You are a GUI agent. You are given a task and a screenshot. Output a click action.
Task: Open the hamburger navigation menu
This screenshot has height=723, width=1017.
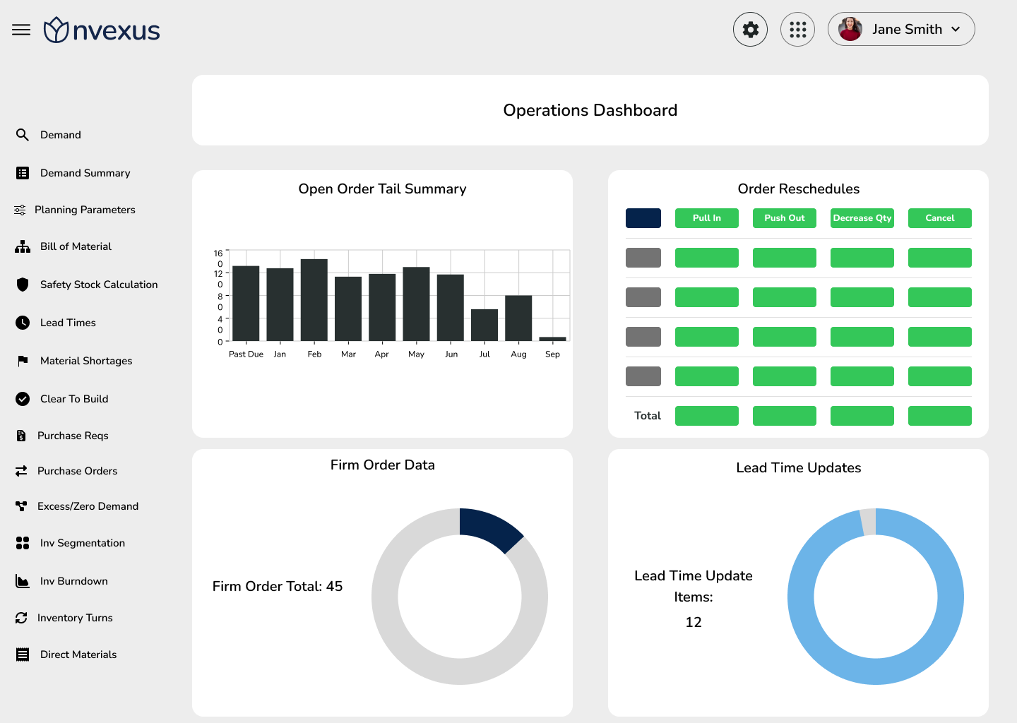pos(21,30)
